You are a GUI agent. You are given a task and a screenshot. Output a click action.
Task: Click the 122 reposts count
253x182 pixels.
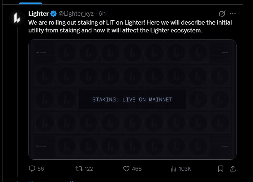[89, 168]
